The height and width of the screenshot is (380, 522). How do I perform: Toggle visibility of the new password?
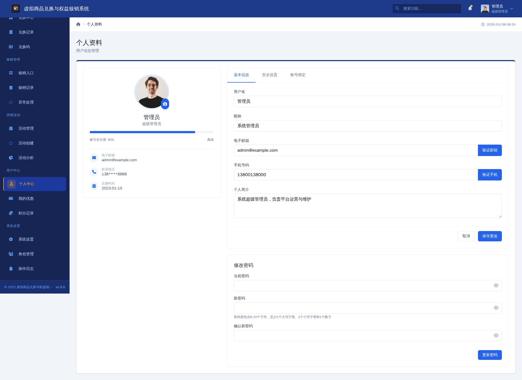[496, 308]
